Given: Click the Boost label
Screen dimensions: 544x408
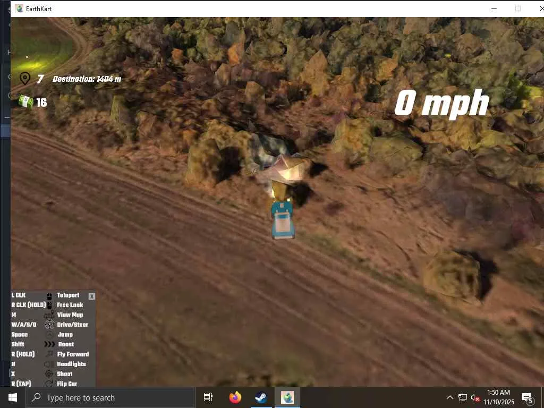Looking at the screenshot, I should (x=66, y=344).
